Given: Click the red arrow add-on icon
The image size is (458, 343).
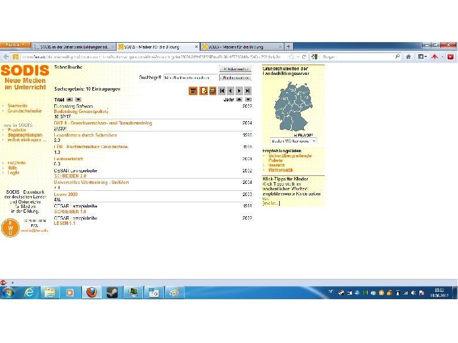Looking at the screenshot, I should click(x=434, y=56).
